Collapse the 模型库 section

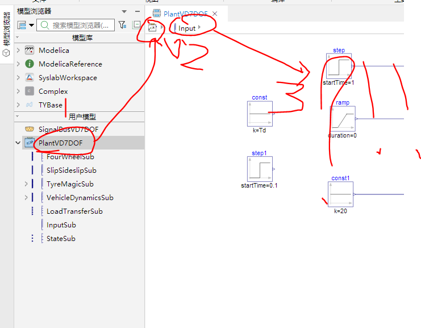[x=18, y=37]
